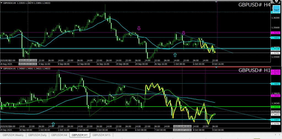This screenshot has width=282, height=139.
Task: Select the cyan up arrow on H1 chart
Action: [x=53, y=124]
